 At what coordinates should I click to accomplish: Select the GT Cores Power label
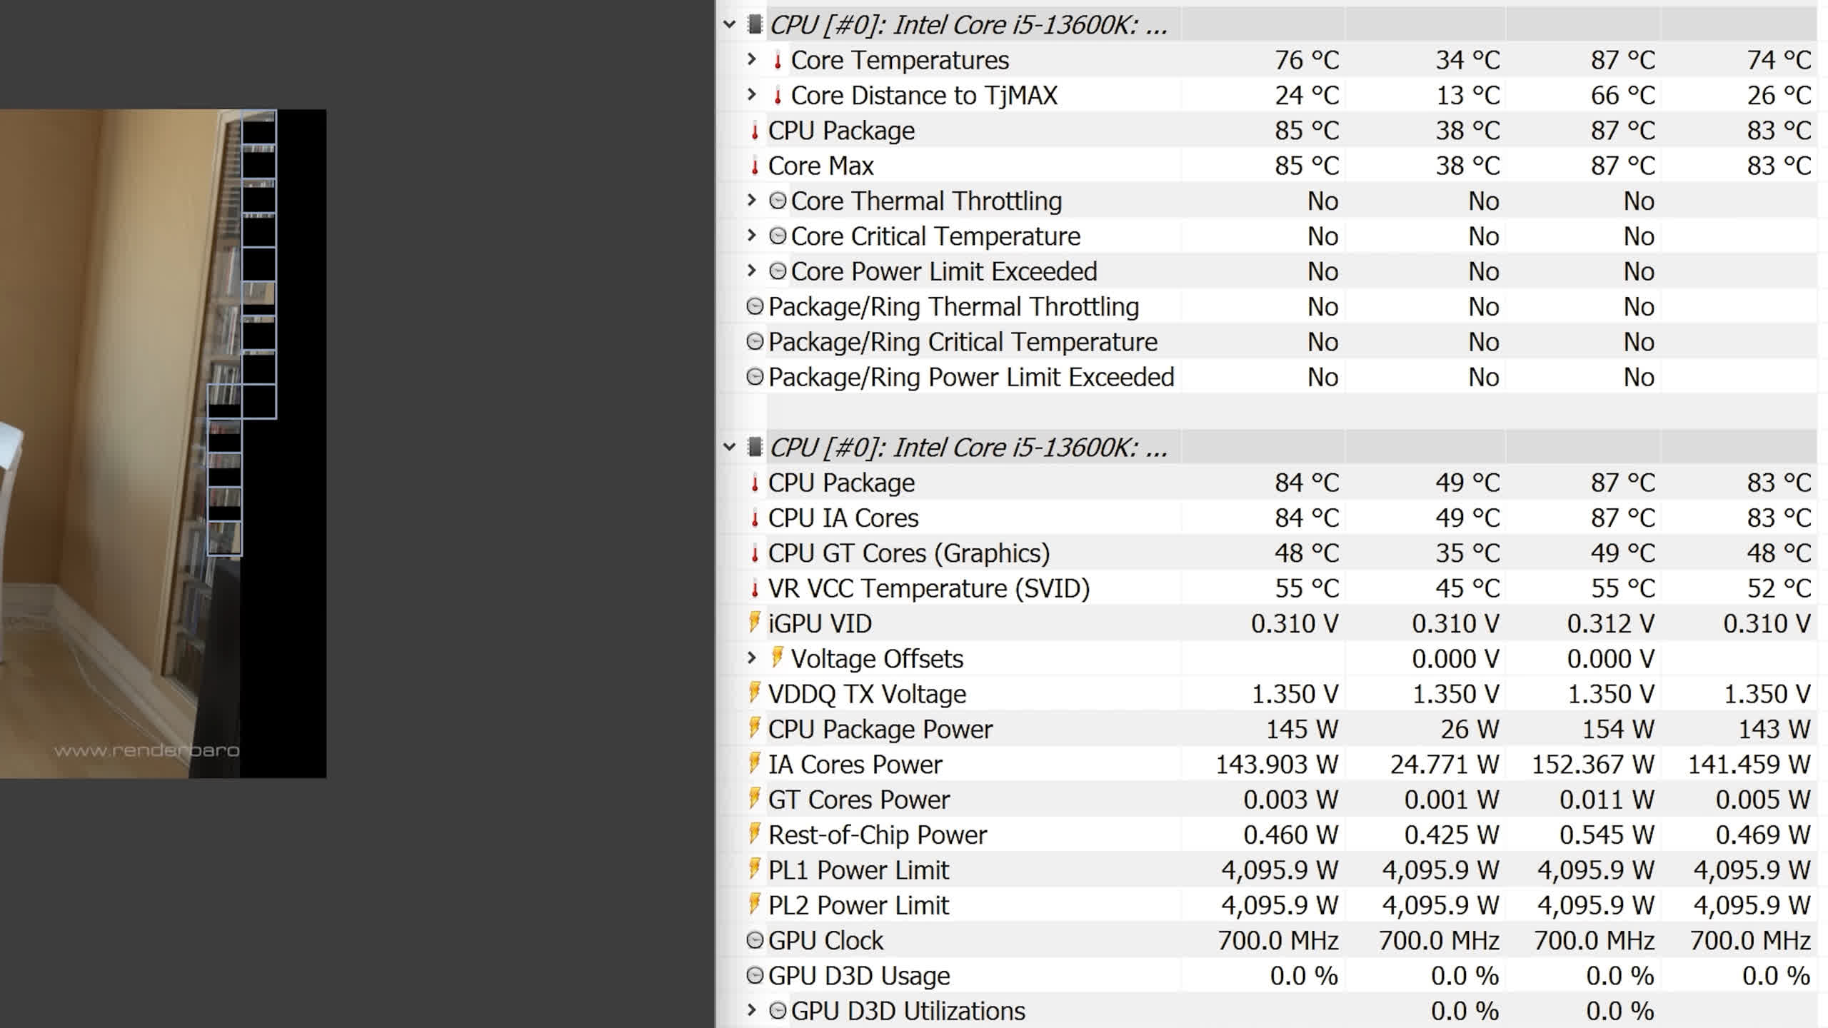point(858,800)
